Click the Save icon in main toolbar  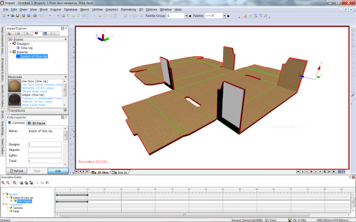17,16
